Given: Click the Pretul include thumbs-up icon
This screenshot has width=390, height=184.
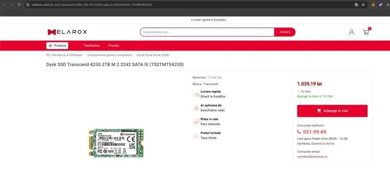Looking at the screenshot, I should coord(196,136).
